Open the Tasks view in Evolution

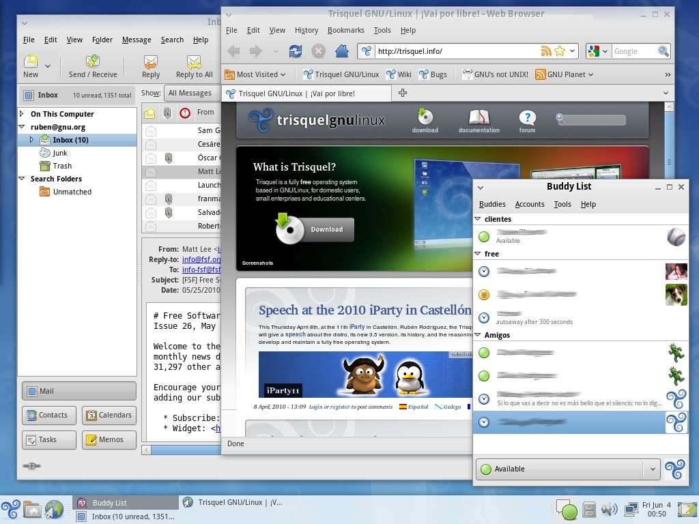48,439
